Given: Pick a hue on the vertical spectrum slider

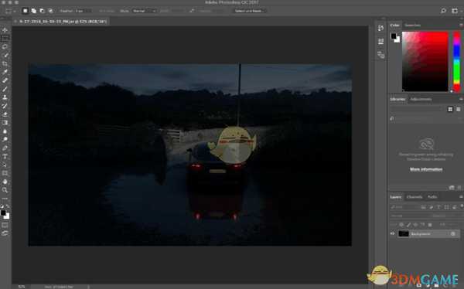Looking at the screenshot, I should [x=457, y=62].
